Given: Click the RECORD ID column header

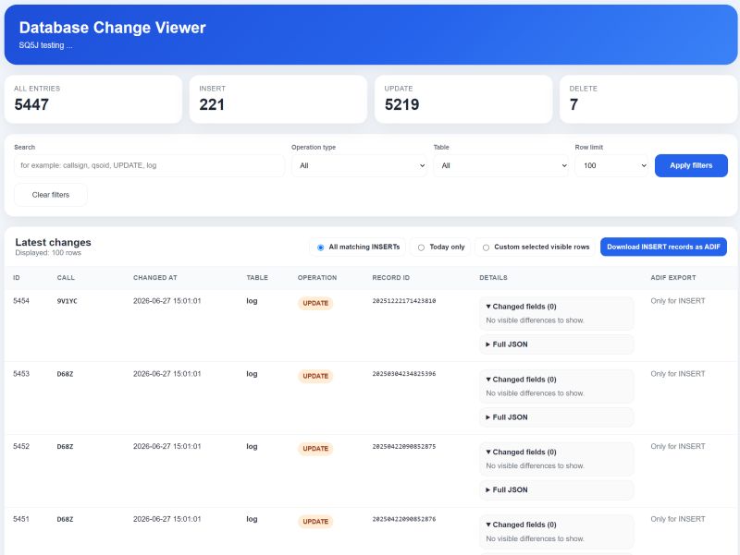Looking at the screenshot, I should (390, 277).
